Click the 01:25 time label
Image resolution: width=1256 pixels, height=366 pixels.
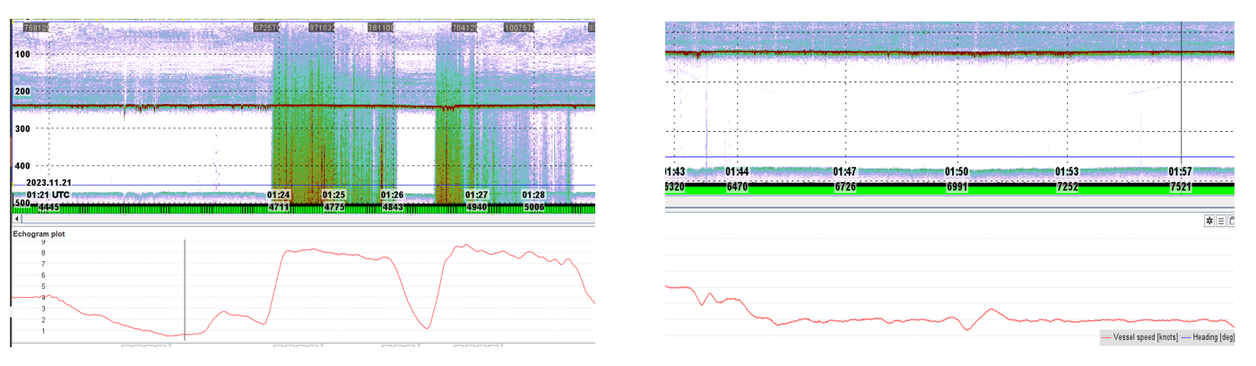(334, 195)
